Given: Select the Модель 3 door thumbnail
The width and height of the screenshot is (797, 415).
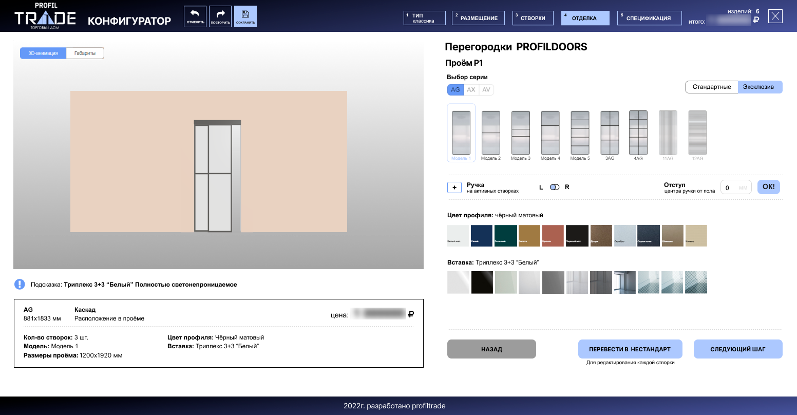Looking at the screenshot, I should click(x=521, y=133).
